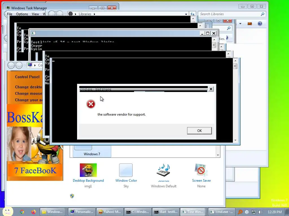Click the red error icon in dialog
The height and width of the screenshot is (216, 289).
pos(91,104)
